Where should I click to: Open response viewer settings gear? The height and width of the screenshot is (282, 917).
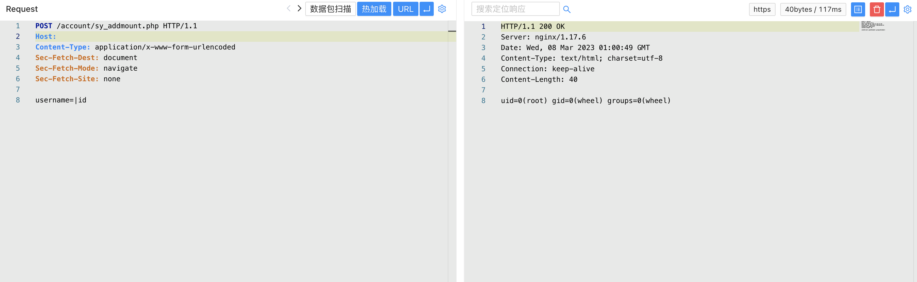(907, 9)
